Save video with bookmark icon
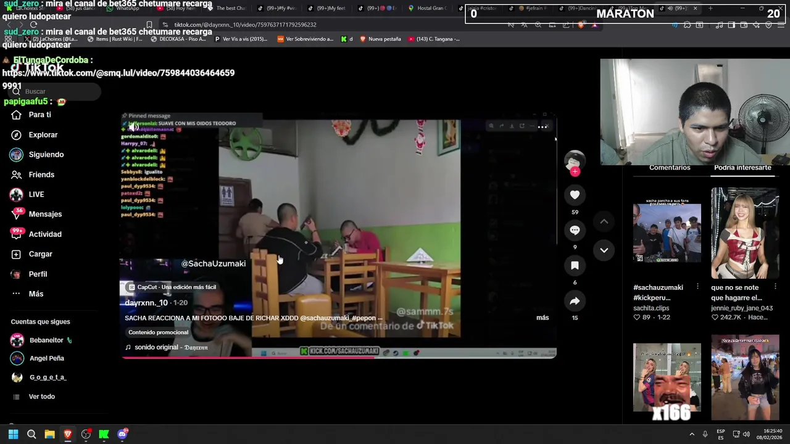Viewport: 790px width, 444px height. [575, 265]
